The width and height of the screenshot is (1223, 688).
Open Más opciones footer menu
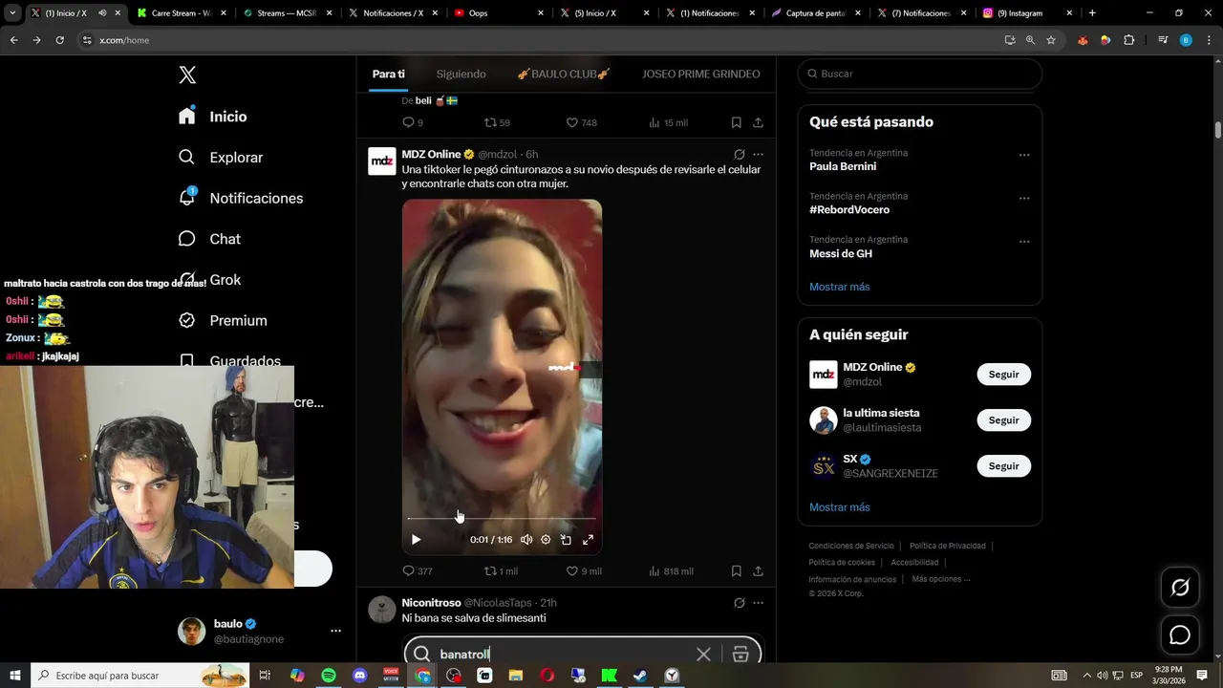[941, 579]
